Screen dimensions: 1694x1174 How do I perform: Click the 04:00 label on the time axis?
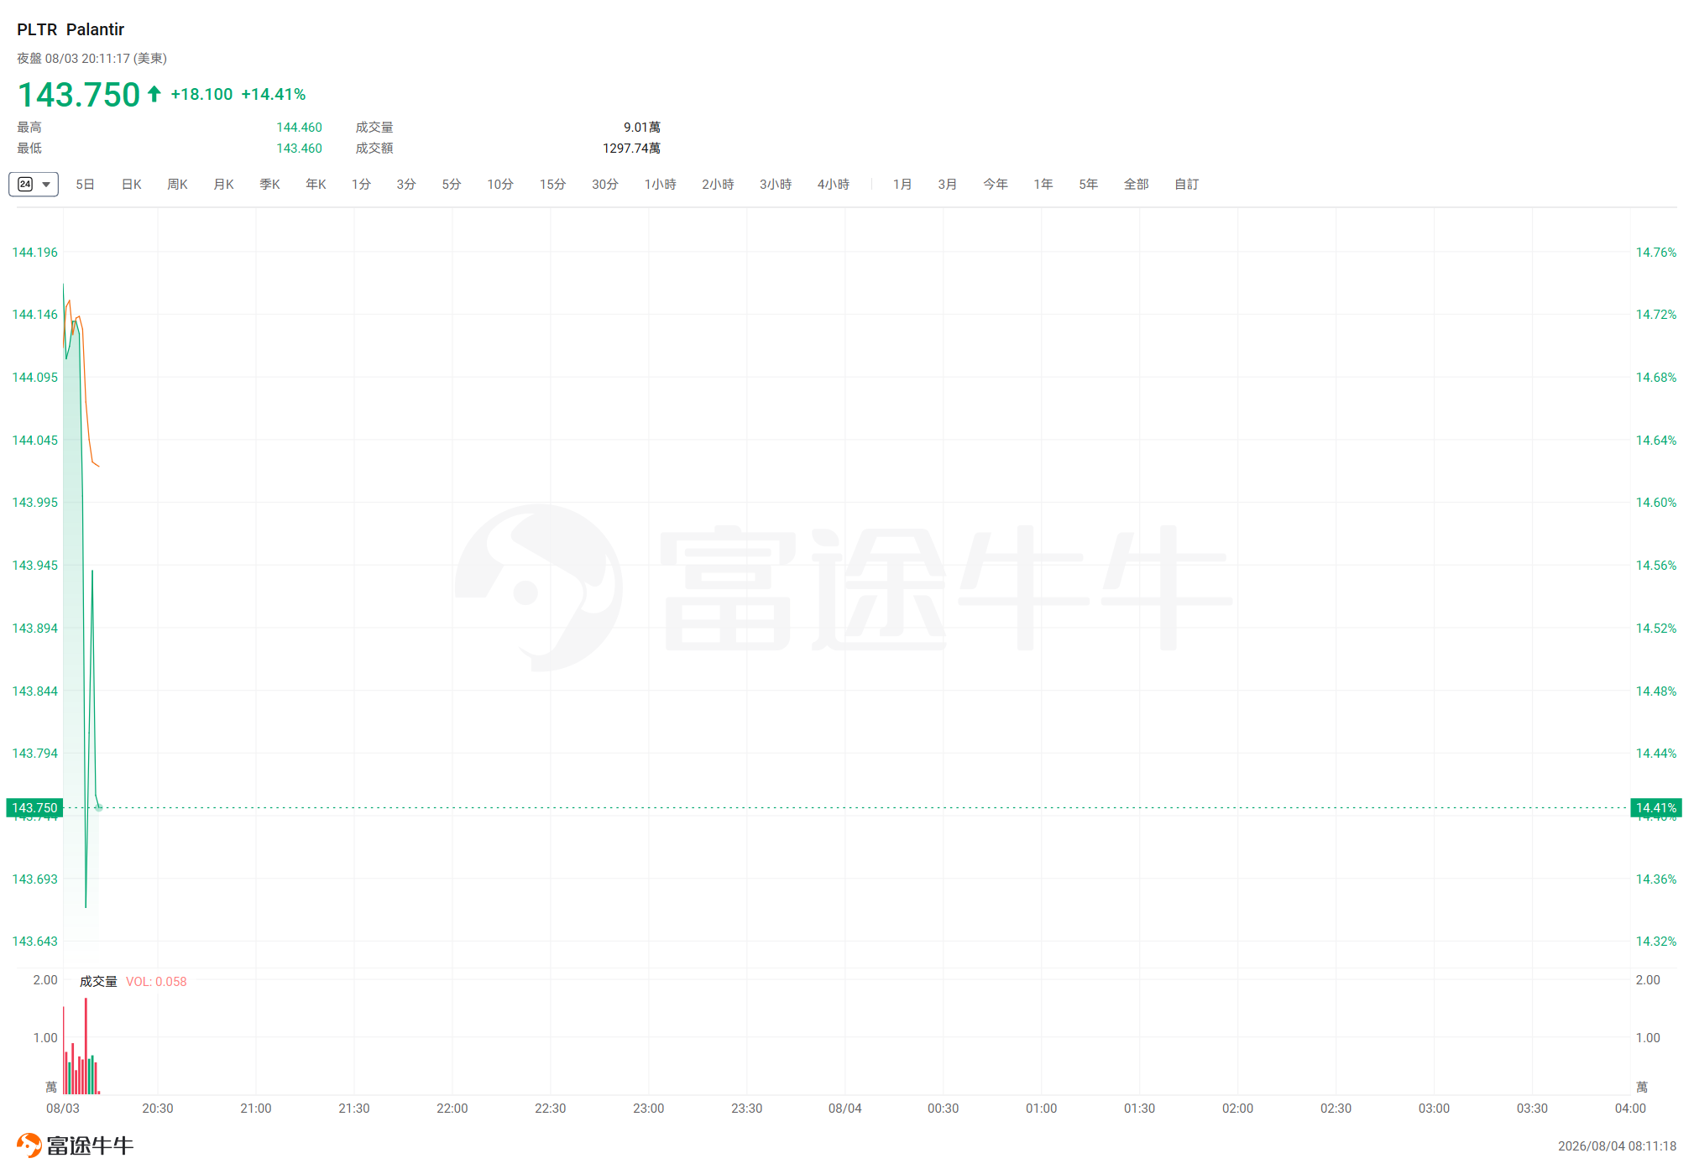pyautogui.click(x=1630, y=1109)
